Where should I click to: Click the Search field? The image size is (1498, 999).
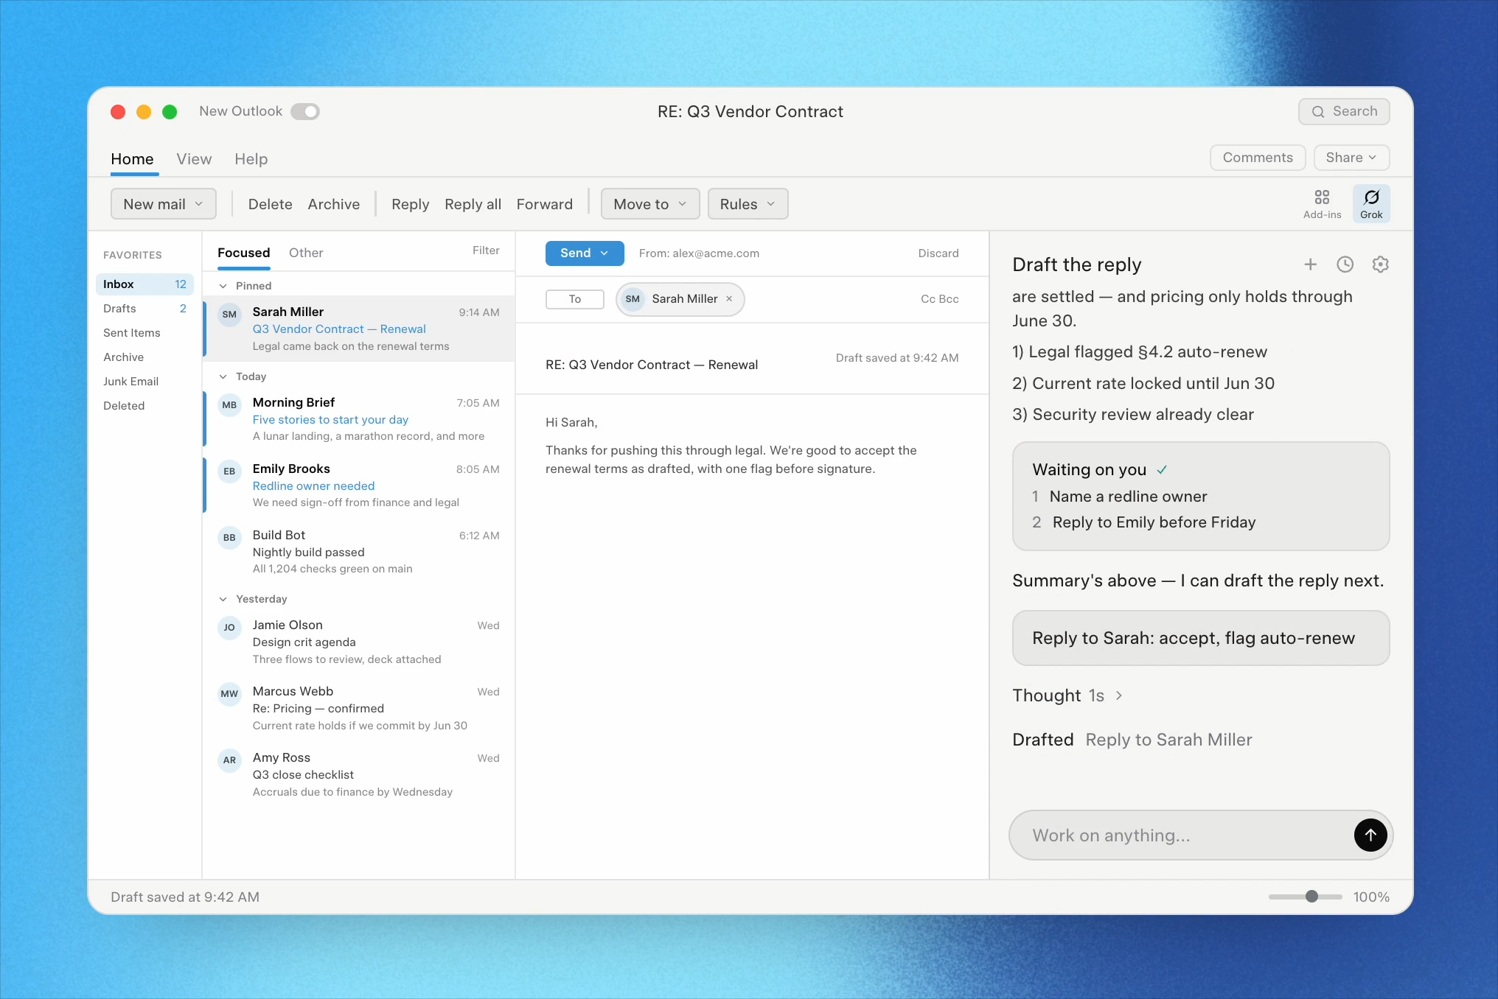point(1344,112)
